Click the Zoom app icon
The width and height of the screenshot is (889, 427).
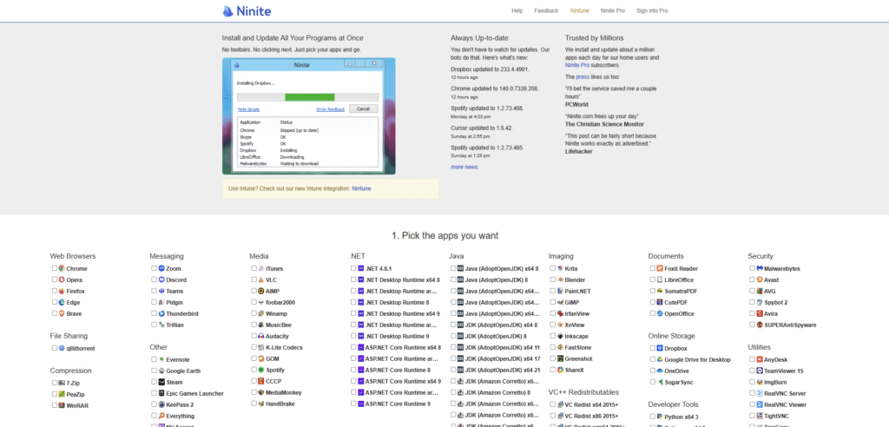pos(161,269)
